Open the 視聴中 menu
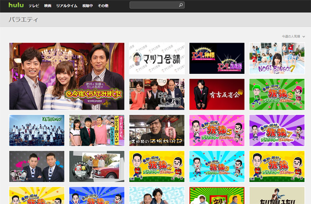The width and height of the screenshot is (311, 204). pos(88,6)
